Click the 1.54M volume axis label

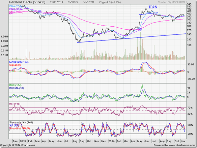click(4, 36)
